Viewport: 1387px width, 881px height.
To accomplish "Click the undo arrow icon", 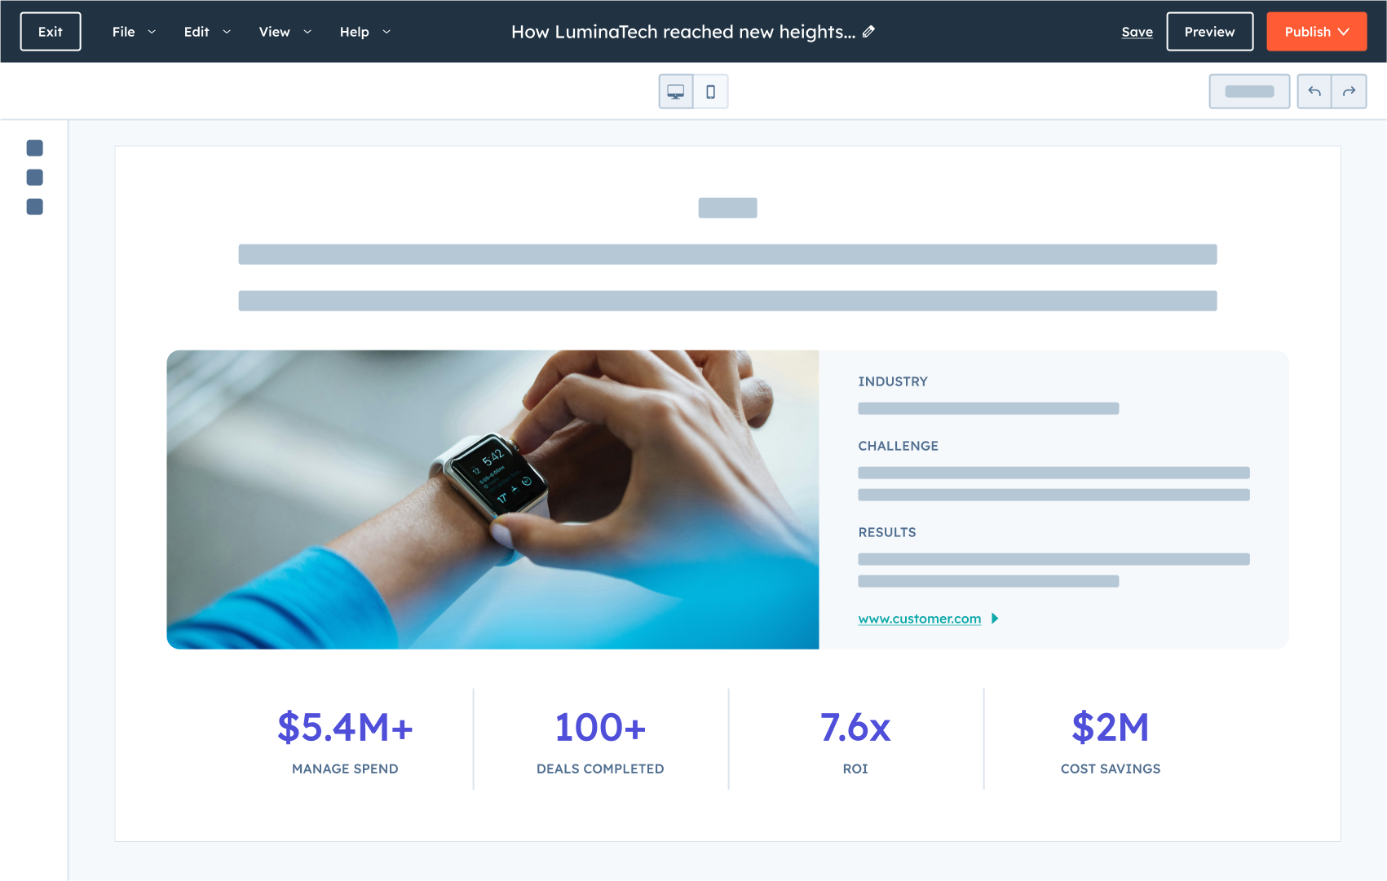I will 1314,91.
